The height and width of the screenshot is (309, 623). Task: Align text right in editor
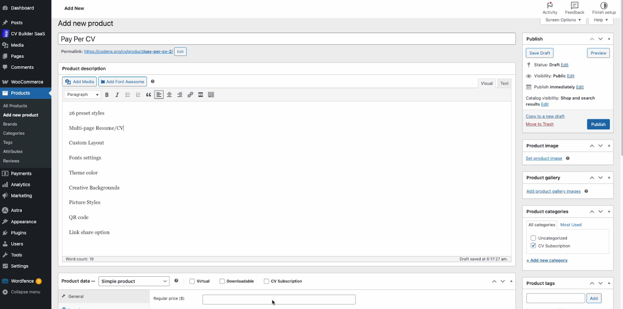[x=180, y=95]
